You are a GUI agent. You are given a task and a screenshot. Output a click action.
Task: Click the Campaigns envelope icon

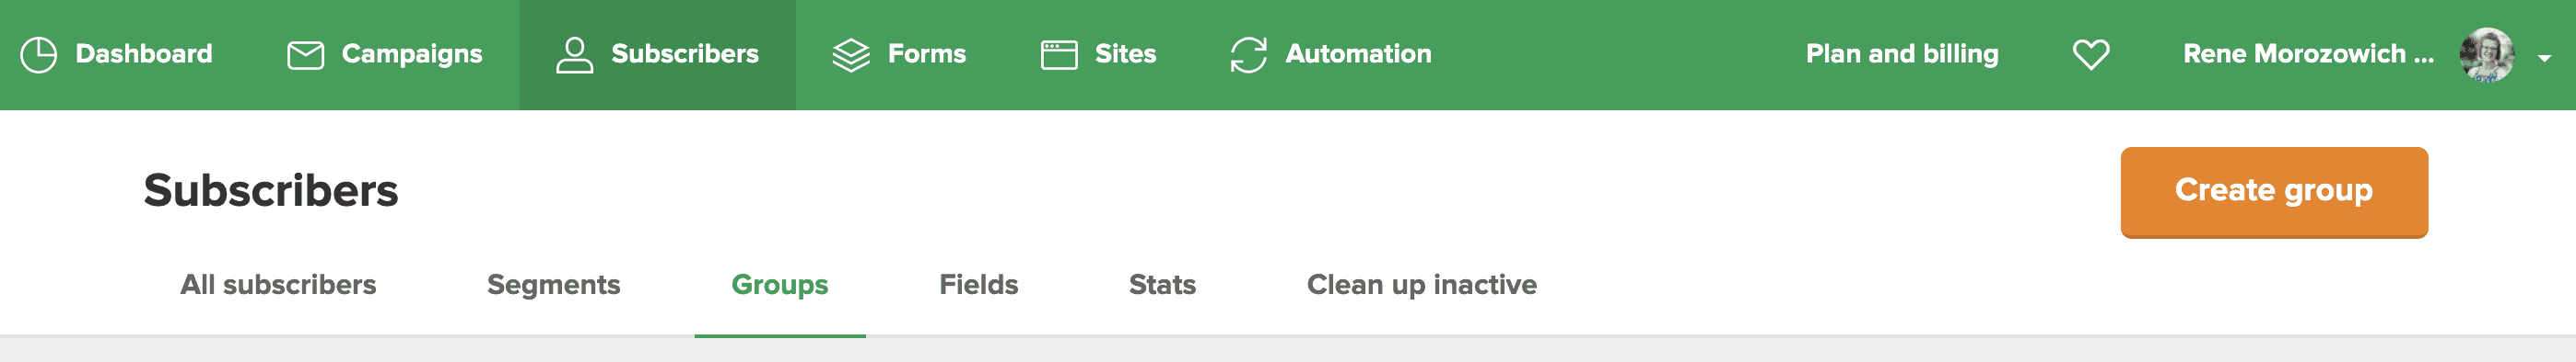click(x=305, y=55)
